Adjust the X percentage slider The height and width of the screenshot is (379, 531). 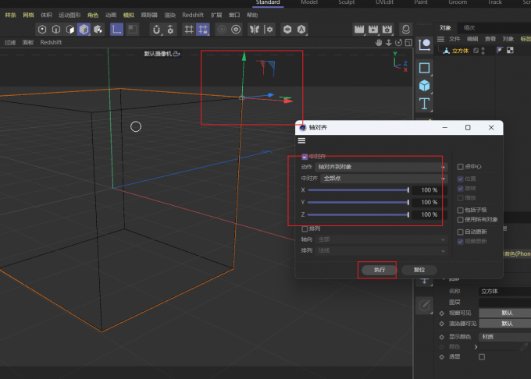pyautogui.click(x=358, y=190)
